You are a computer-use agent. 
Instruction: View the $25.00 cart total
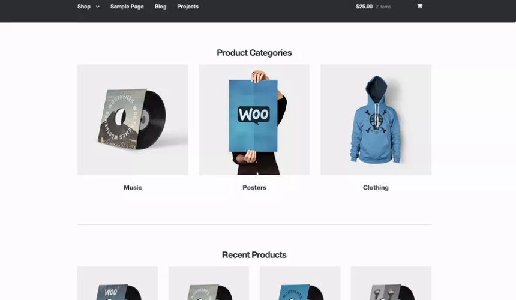tap(364, 7)
